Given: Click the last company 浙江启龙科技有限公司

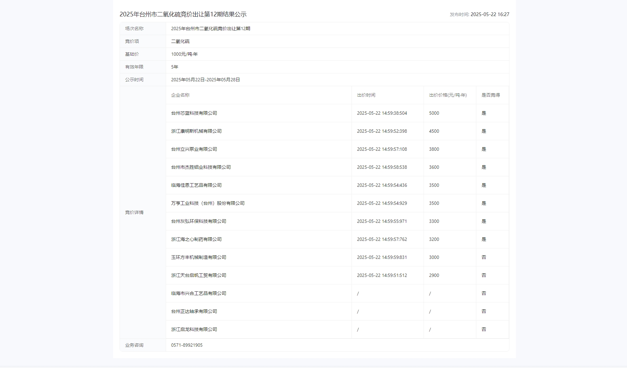Looking at the screenshot, I should [194, 329].
